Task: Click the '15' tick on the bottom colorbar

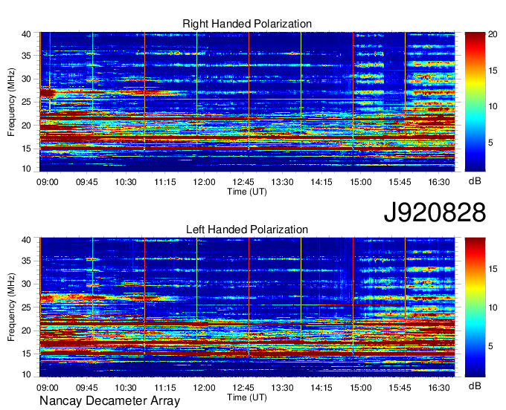Action: click(x=493, y=269)
